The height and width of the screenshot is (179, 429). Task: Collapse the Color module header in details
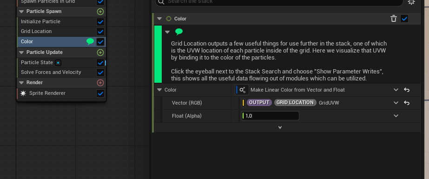(159, 19)
